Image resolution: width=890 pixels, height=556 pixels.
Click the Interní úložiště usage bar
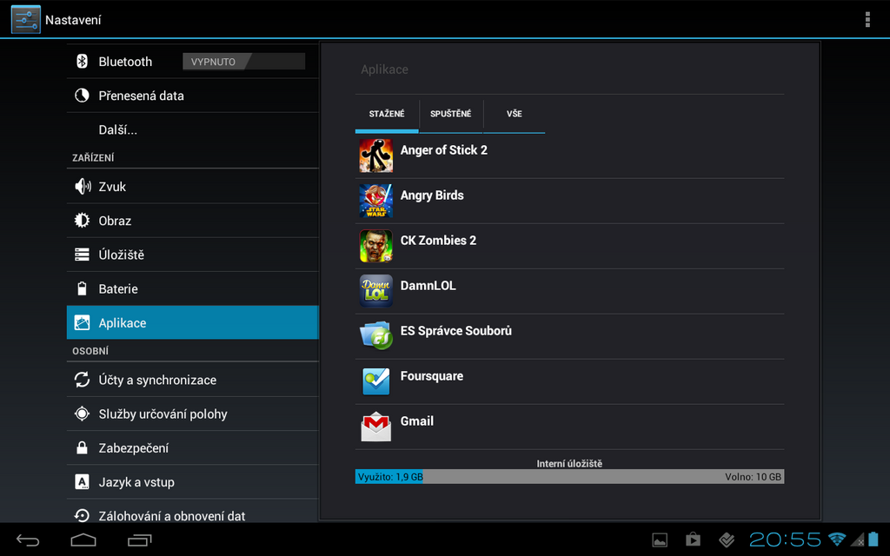tap(569, 477)
